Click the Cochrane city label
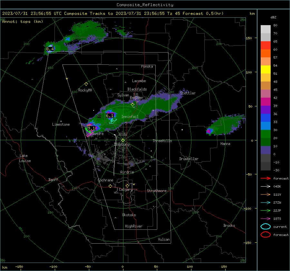The width and height of the screenshot is (290, 271). pyautogui.click(x=105, y=180)
